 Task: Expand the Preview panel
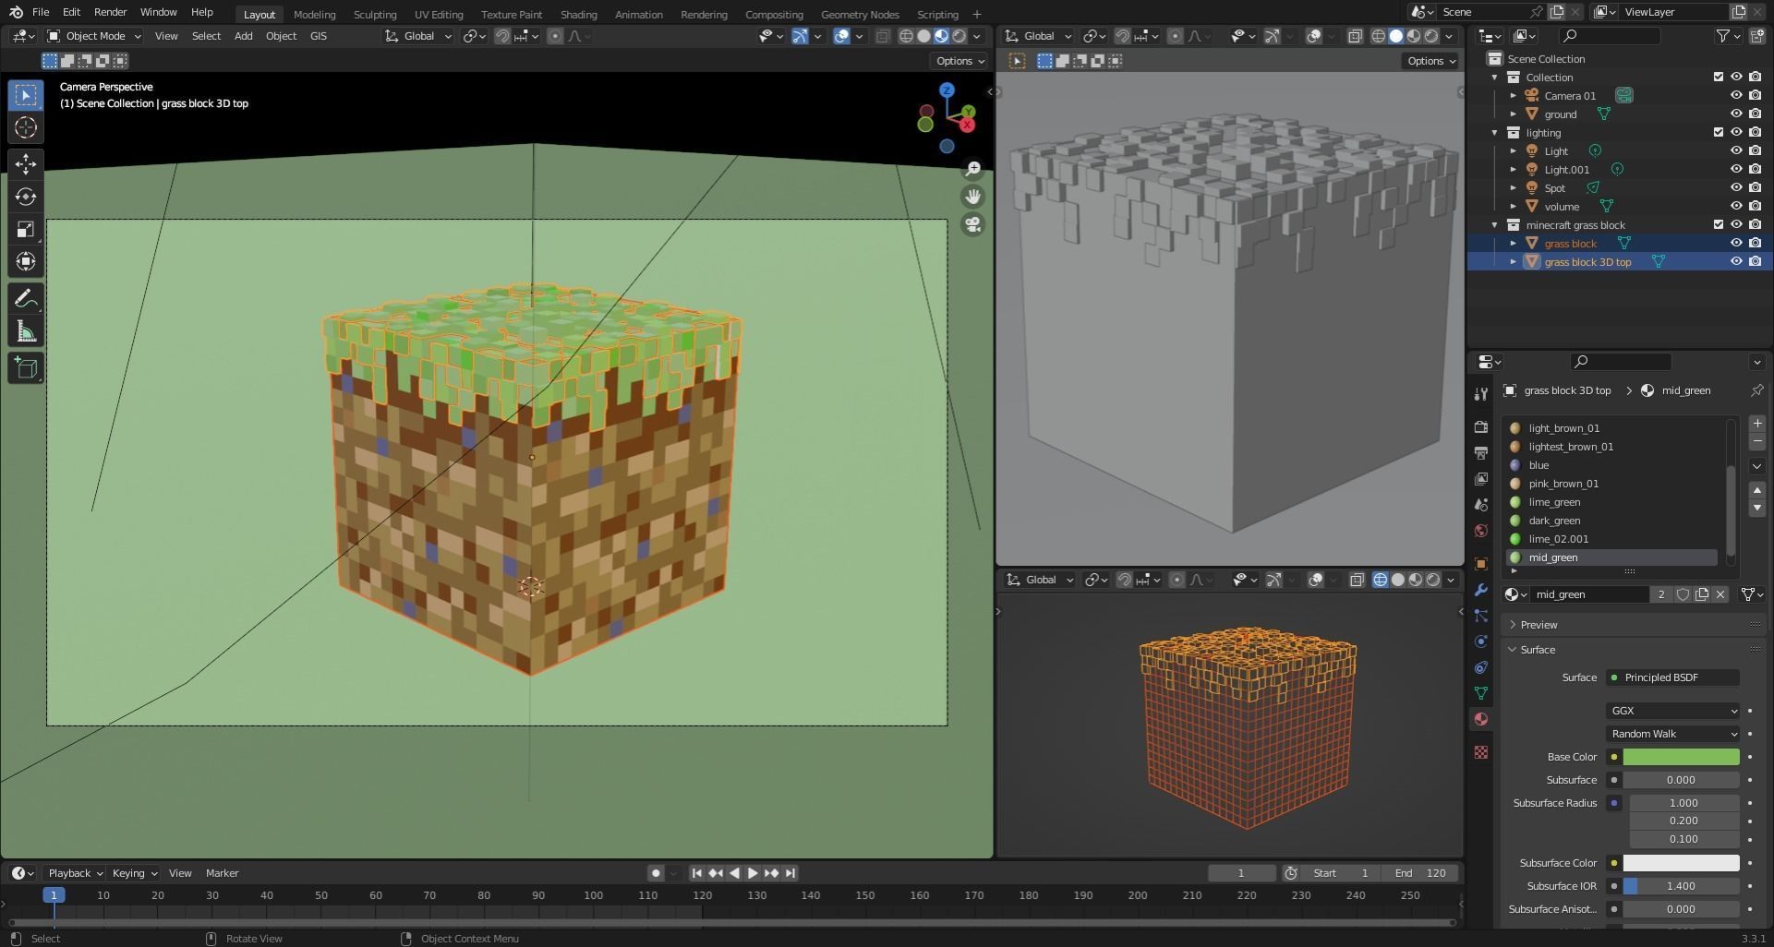pos(1539,625)
